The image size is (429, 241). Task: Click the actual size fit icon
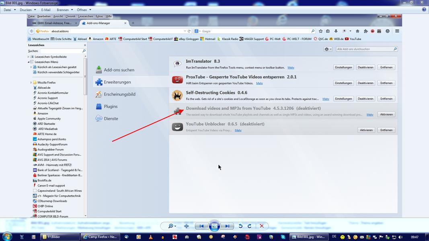coord(187,226)
